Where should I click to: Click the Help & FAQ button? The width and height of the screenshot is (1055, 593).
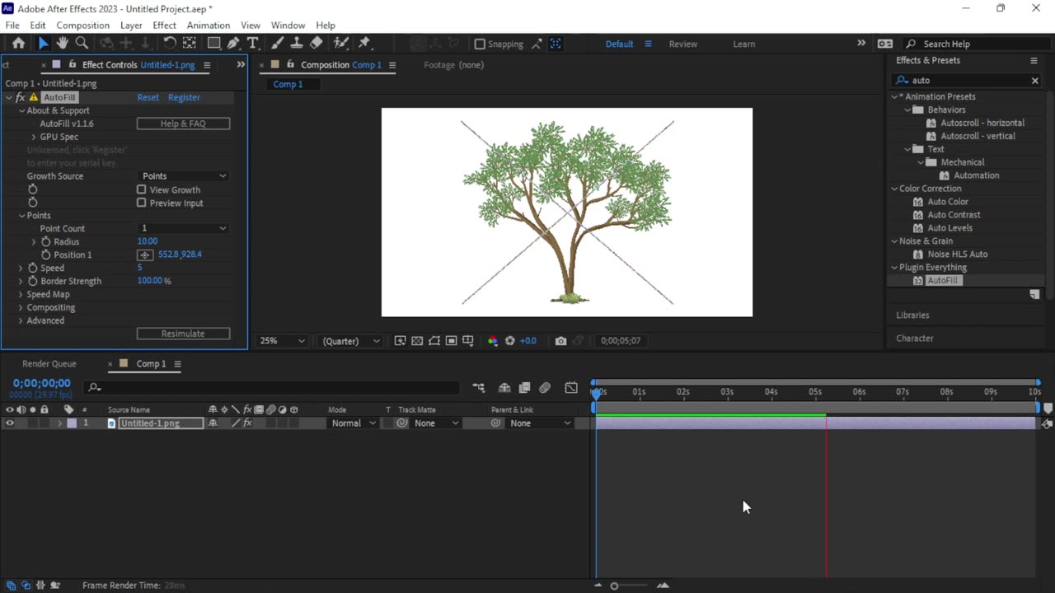click(183, 124)
